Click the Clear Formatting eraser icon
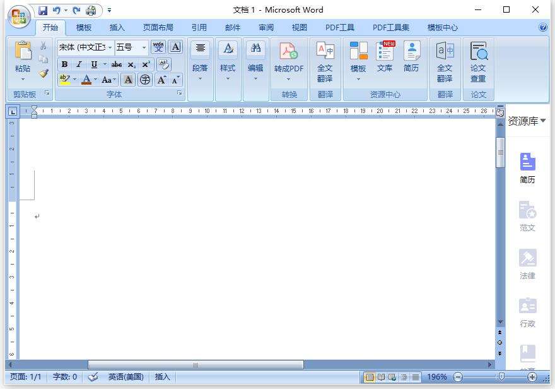 163,64
